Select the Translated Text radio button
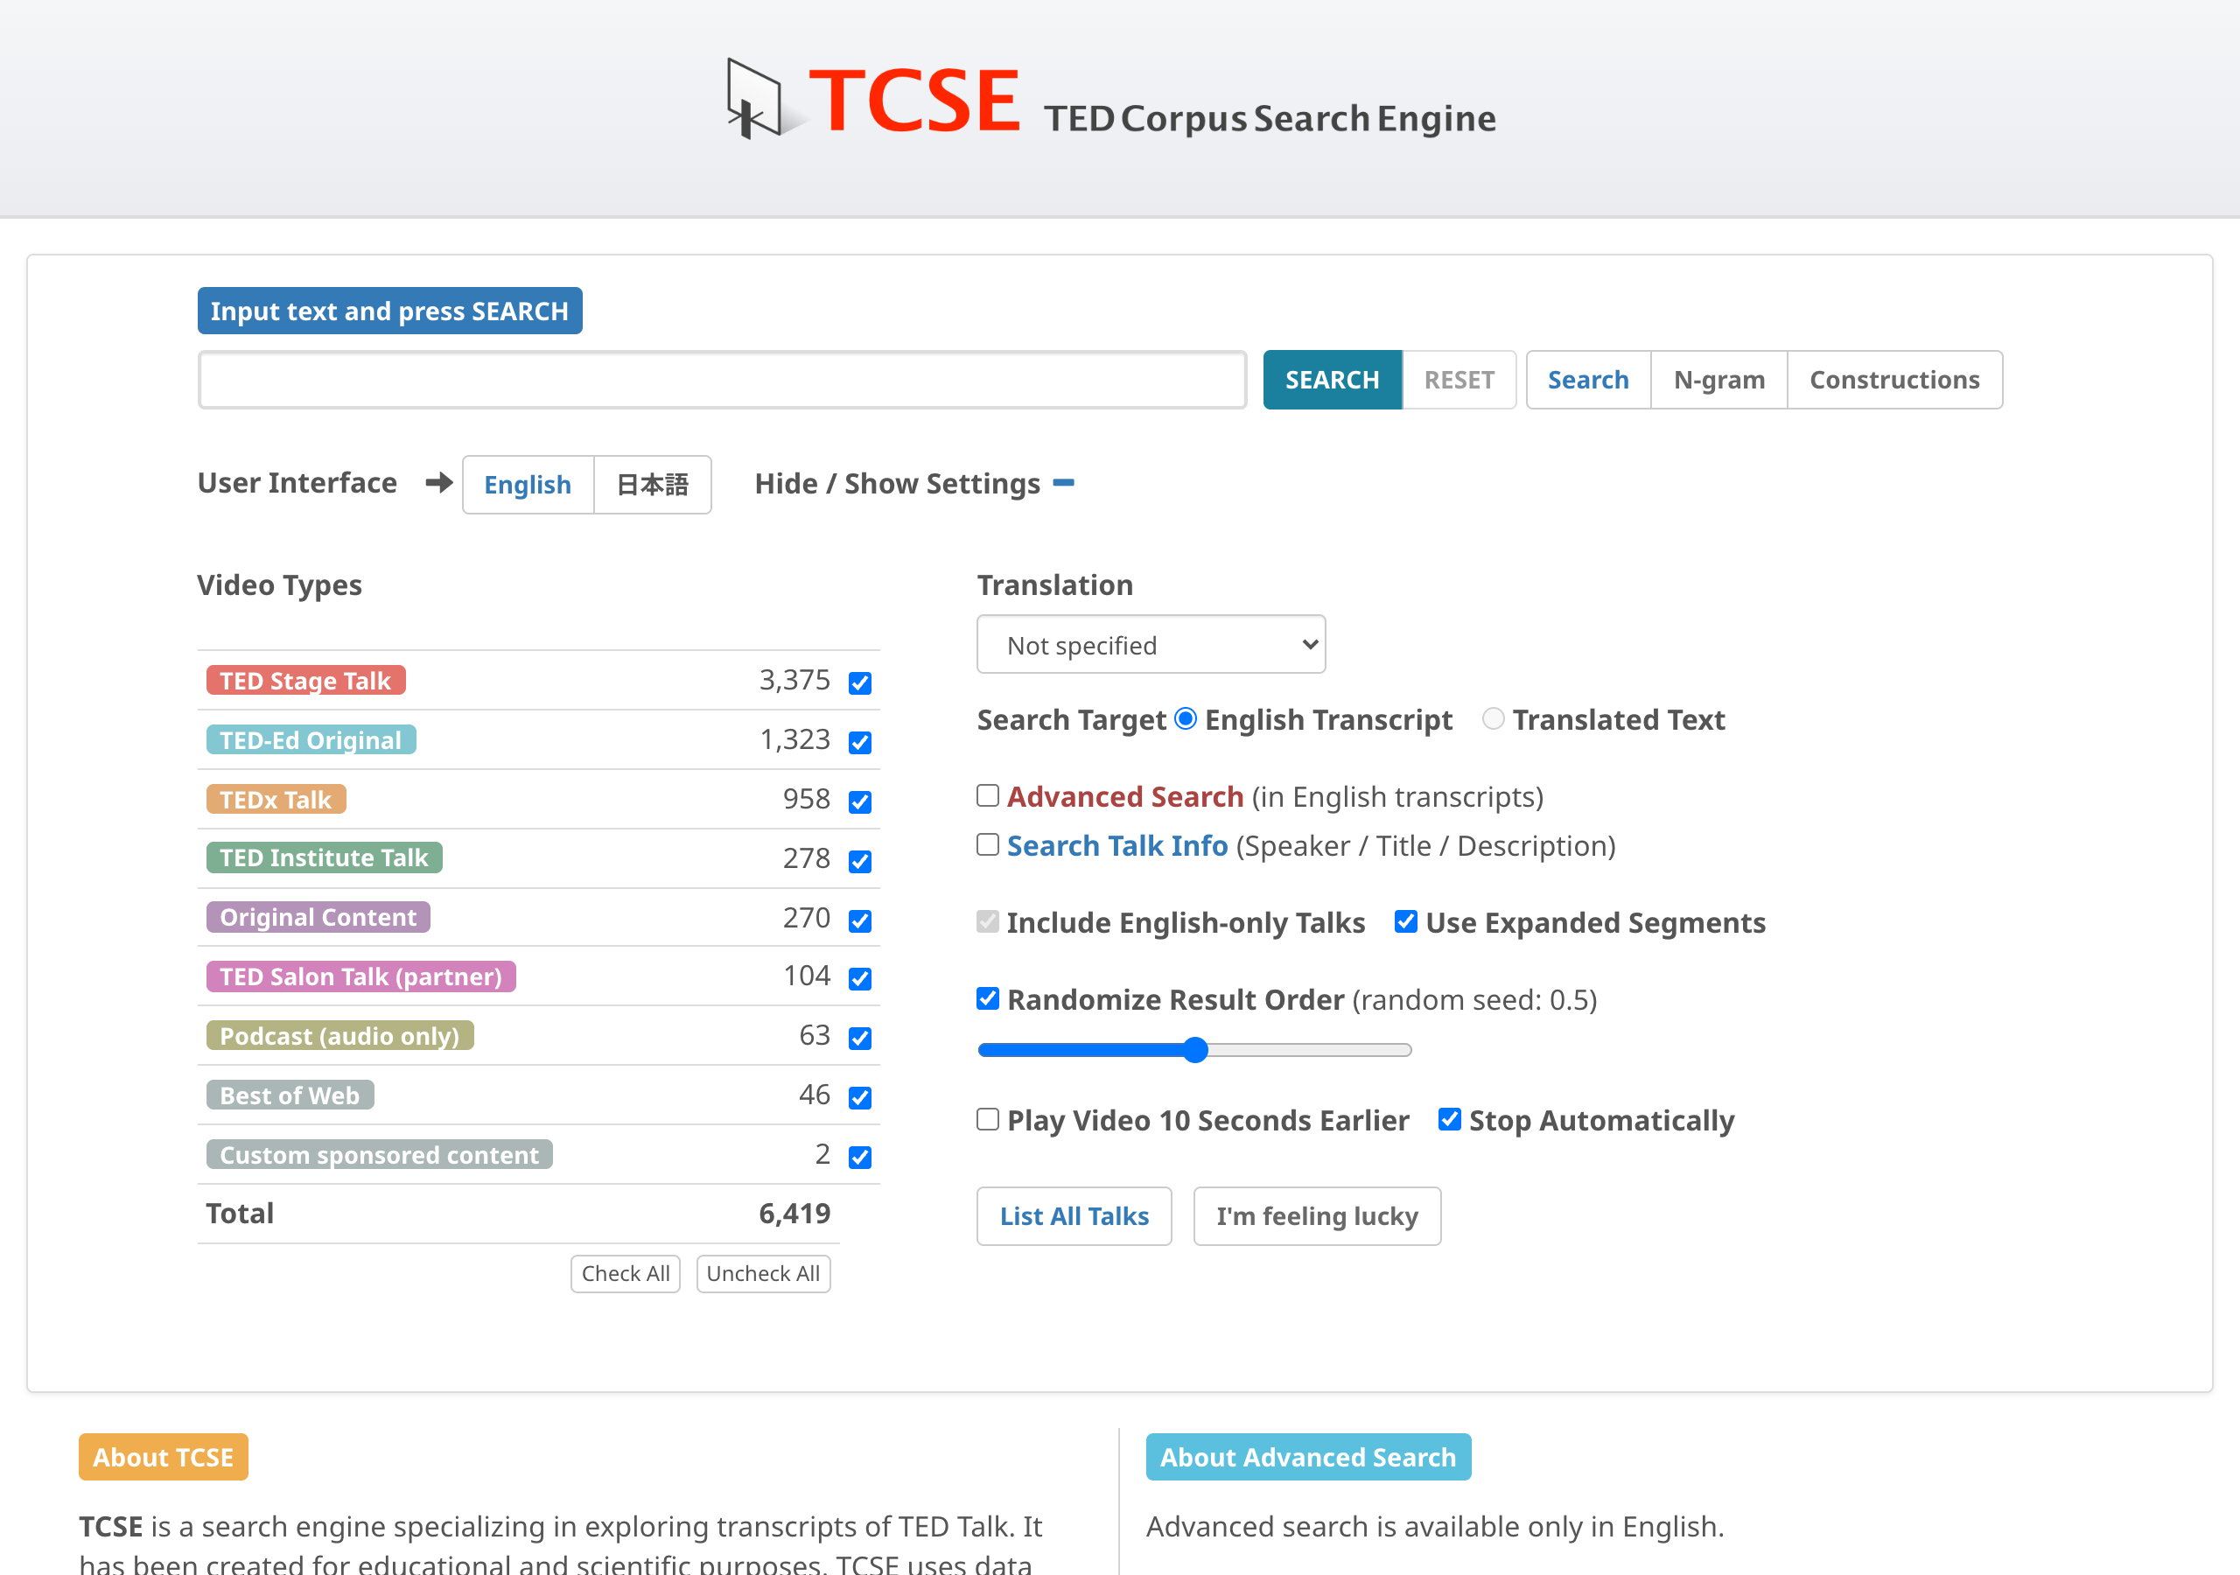Screen dimensions: 2240x1575 pyautogui.click(x=1493, y=719)
